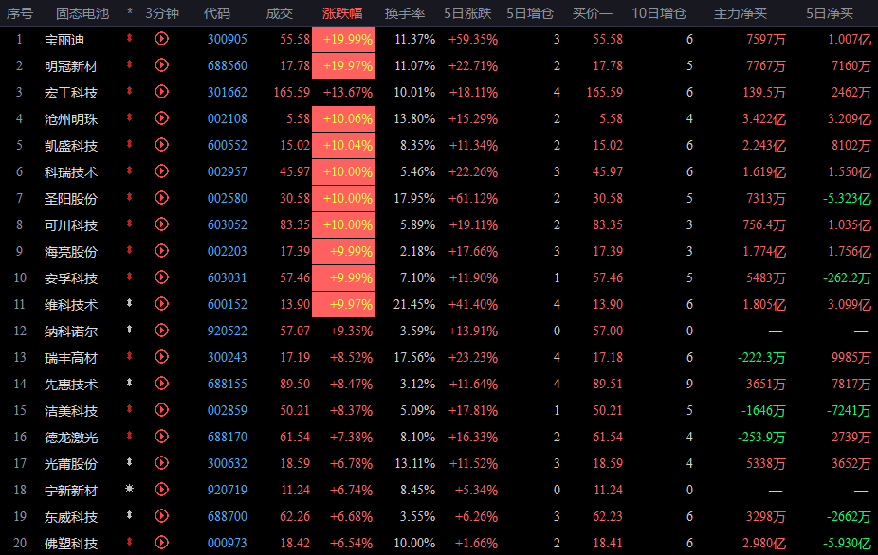The height and width of the screenshot is (555, 878).
Task: Open stock code 002108 link
Action: 227,118
